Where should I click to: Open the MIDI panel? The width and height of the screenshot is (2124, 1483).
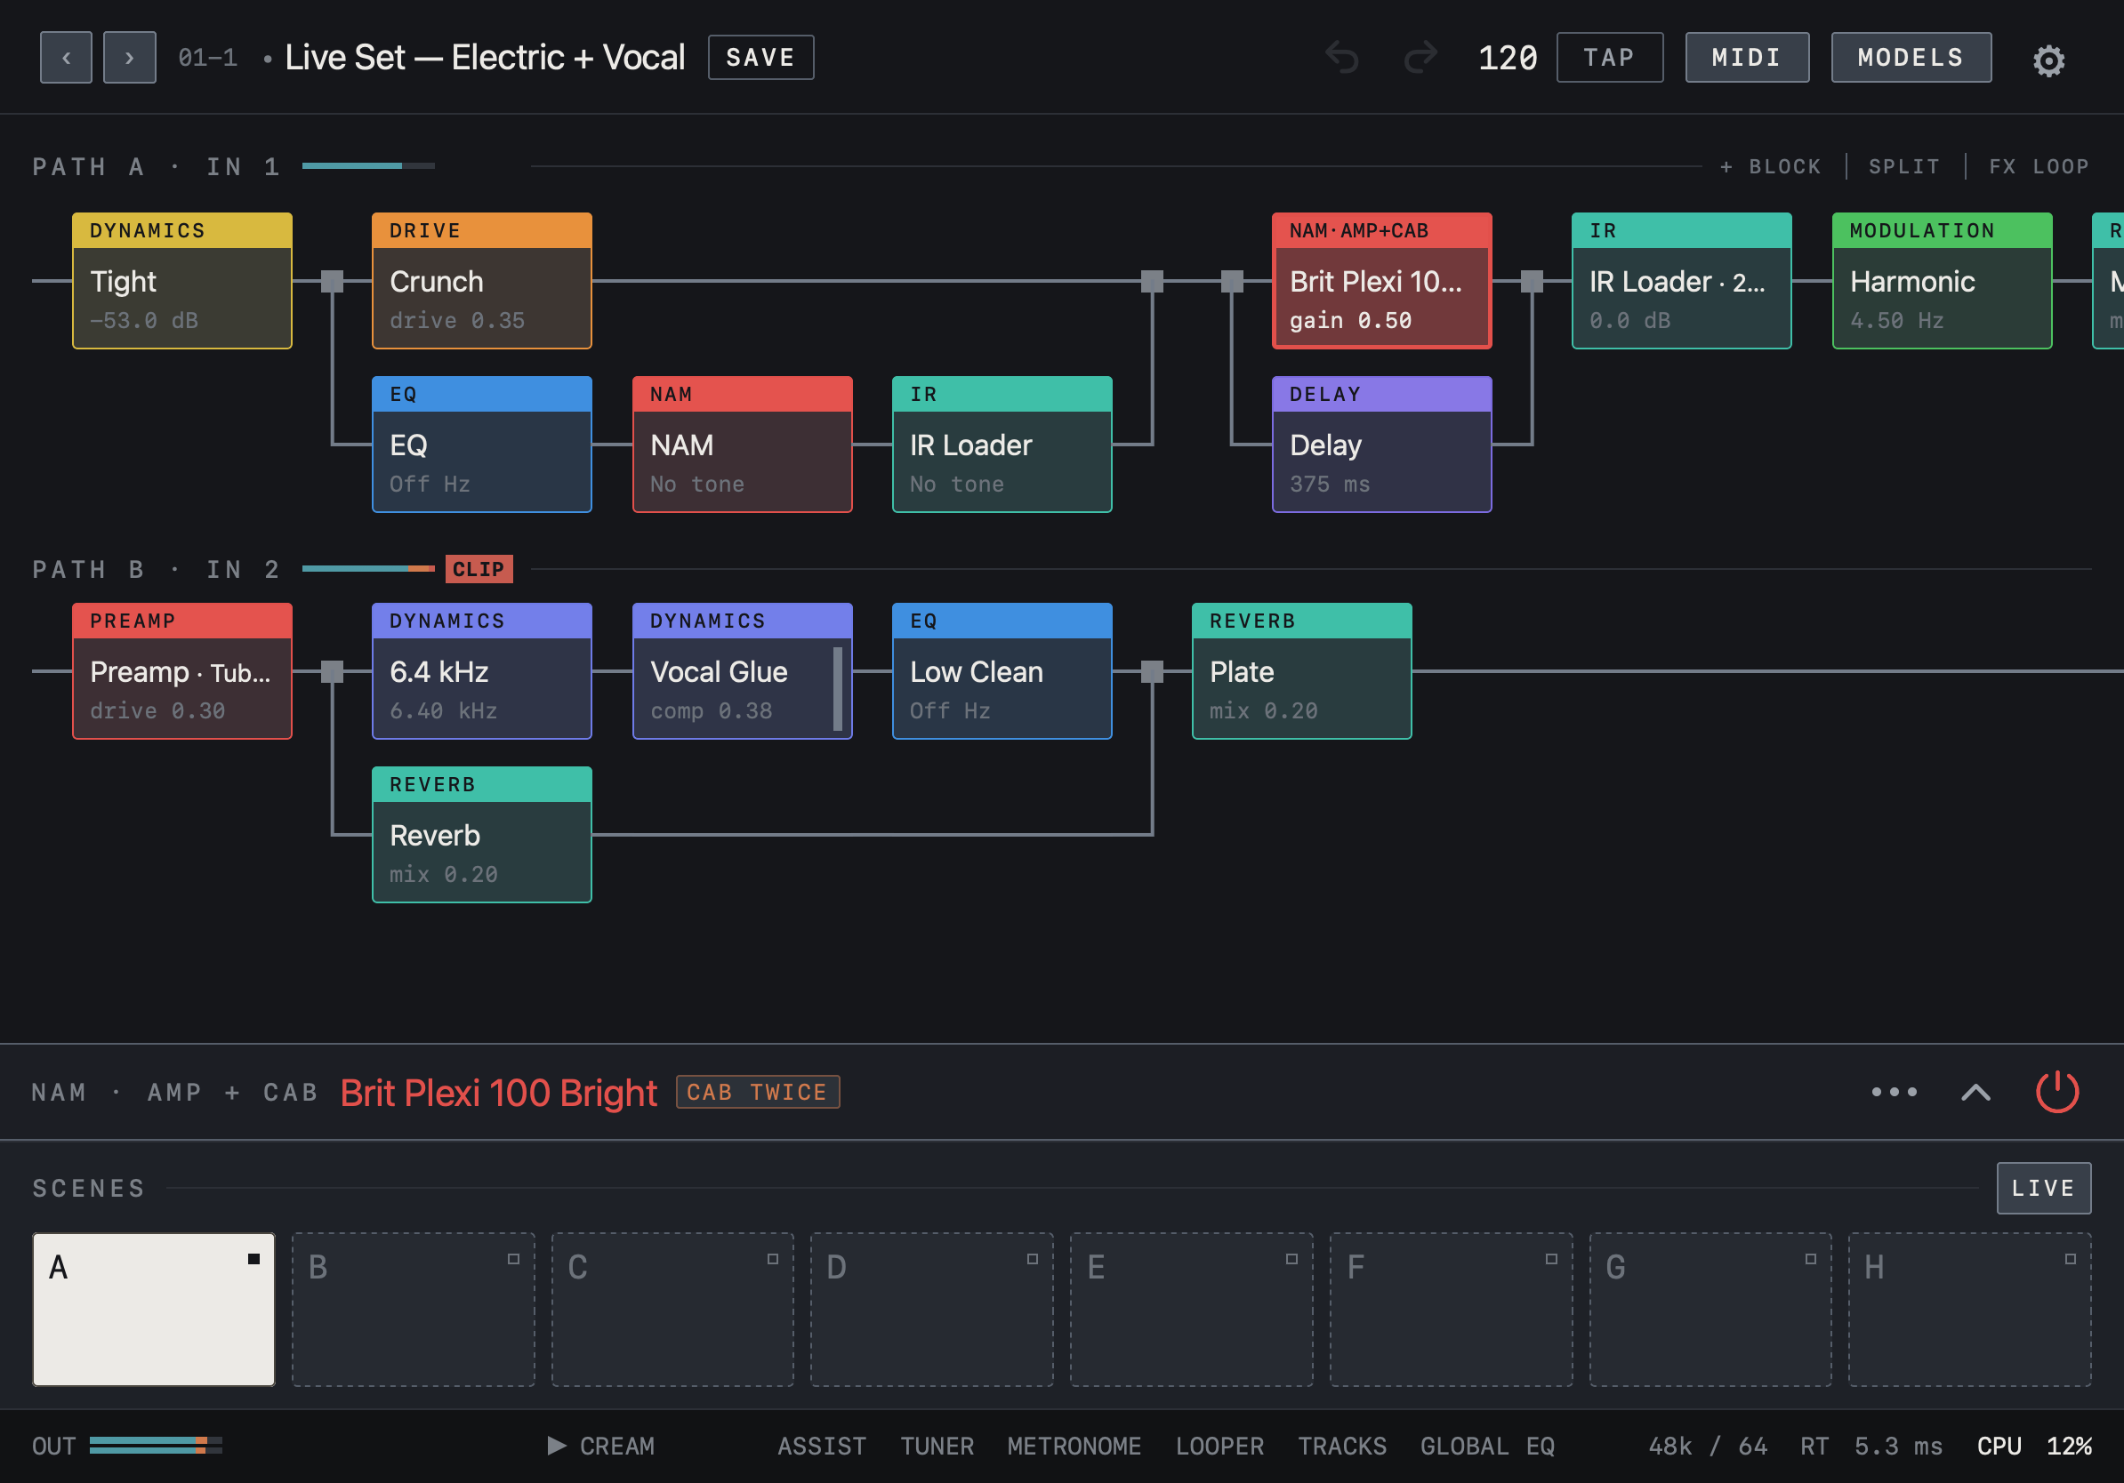tap(1747, 57)
